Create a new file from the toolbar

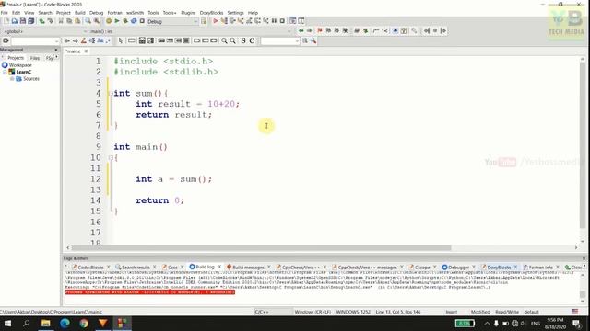coord(6,21)
